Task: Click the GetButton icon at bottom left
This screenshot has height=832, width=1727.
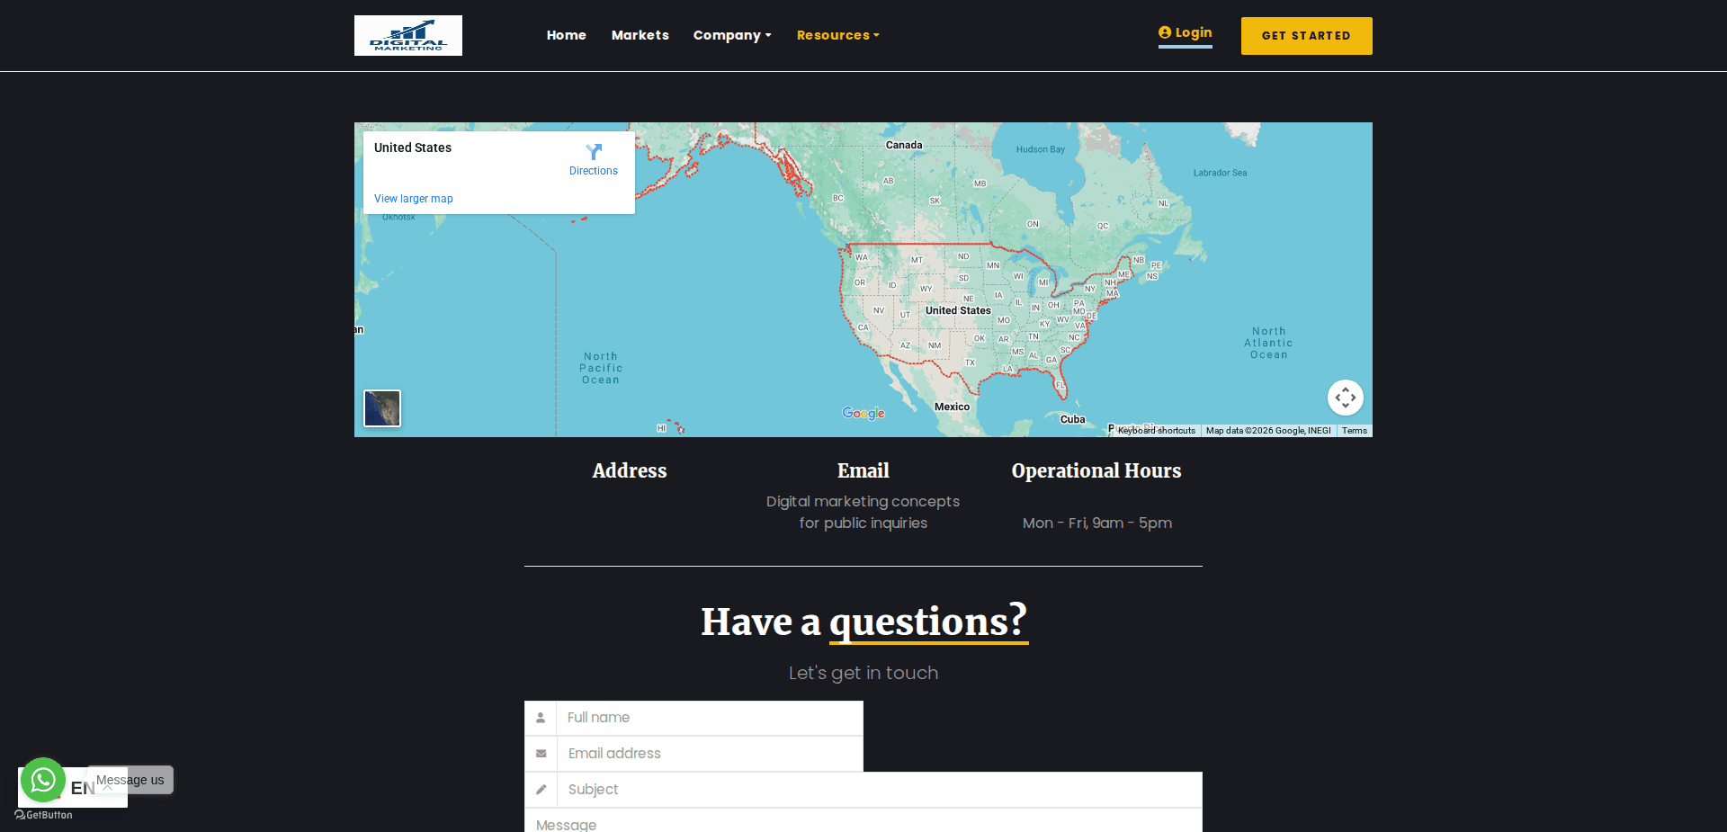Action: [40, 815]
